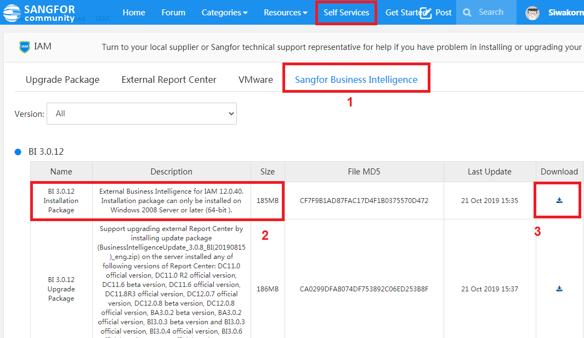
Task: Click the File MD5 column header
Action: click(364, 171)
